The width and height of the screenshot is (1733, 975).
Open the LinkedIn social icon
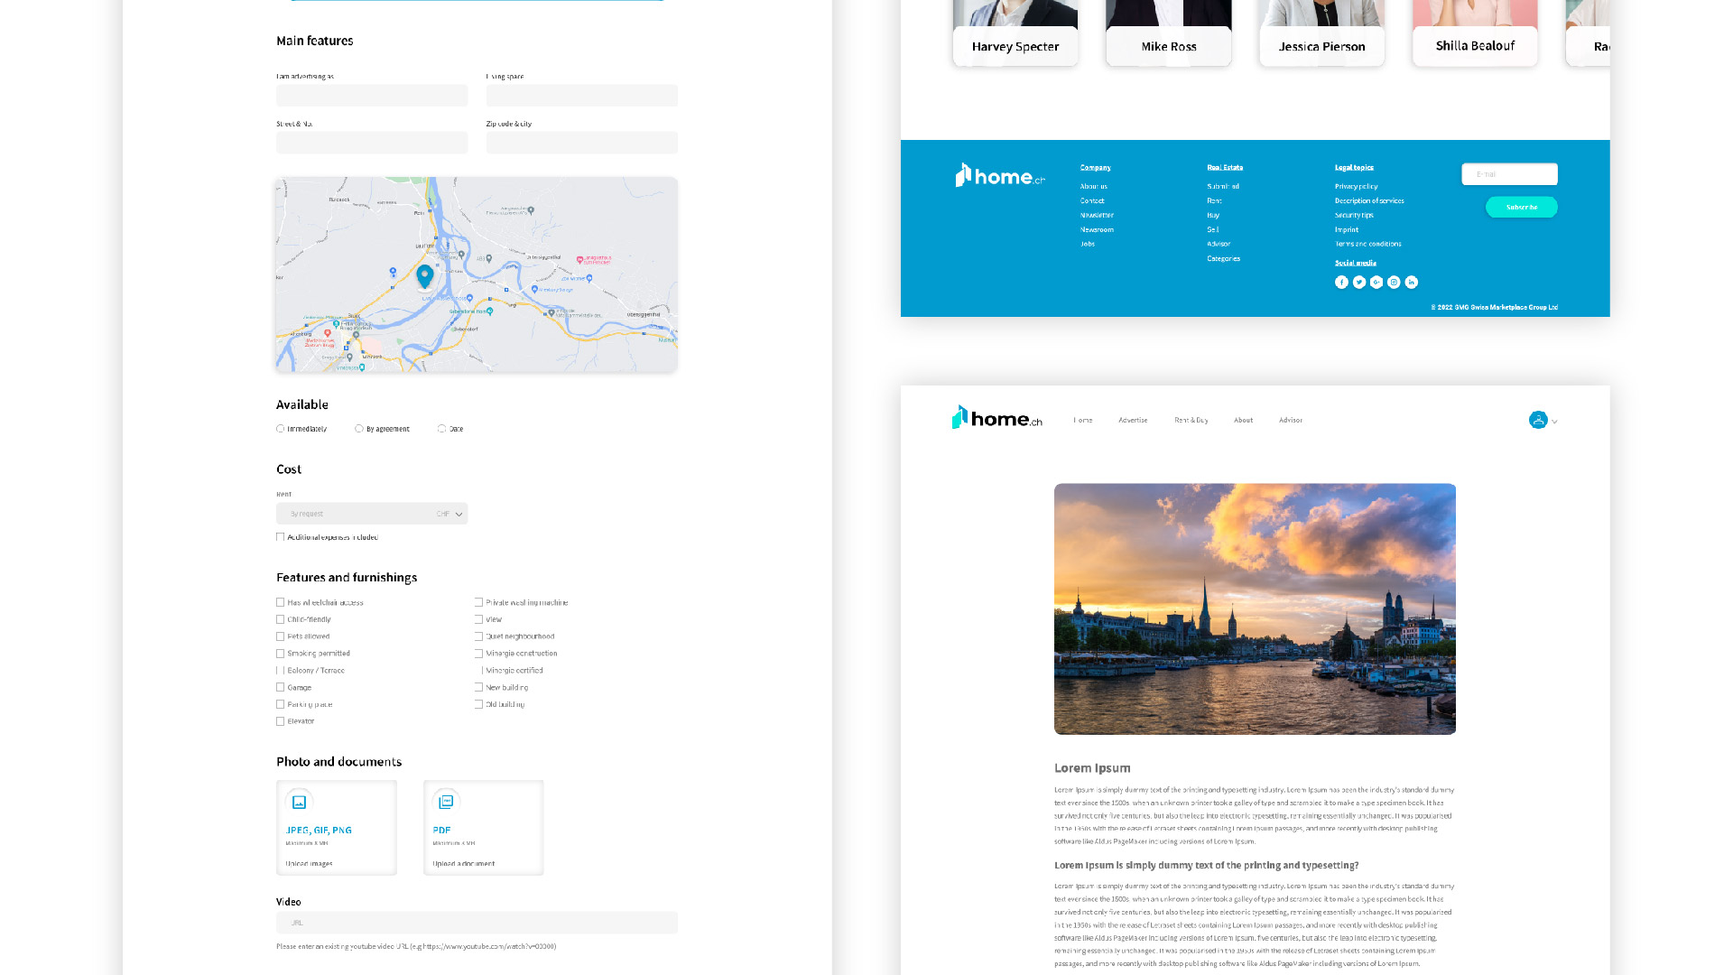pos(1412,283)
